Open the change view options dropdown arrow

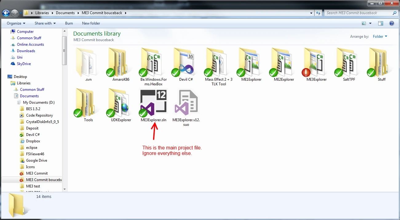370,23
